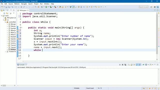160x90 pixels.
Task: Open the Back history dropdown arrow
Action: tap(101, 7)
